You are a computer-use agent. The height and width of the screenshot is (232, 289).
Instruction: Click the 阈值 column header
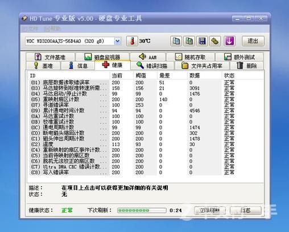pyautogui.click(x=145, y=75)
